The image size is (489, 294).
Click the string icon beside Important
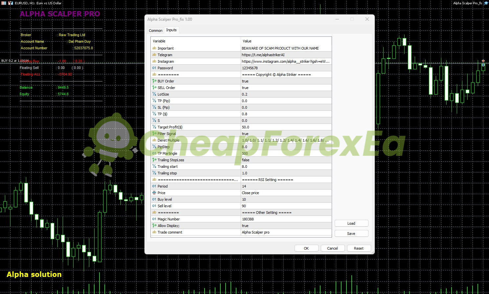[154, 48]
